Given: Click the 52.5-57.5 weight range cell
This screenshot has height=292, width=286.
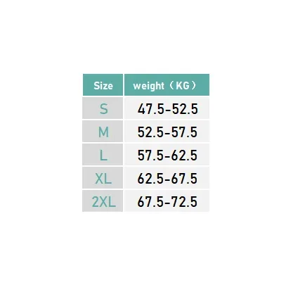Looking at the screenshot, I should [167, 132].
